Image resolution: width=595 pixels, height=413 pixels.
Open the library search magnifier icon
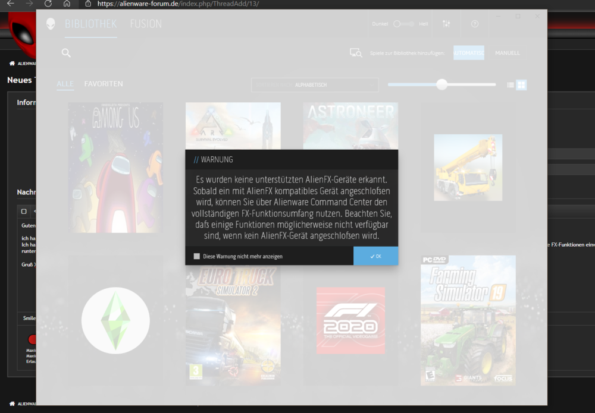[x=66, y=53]
